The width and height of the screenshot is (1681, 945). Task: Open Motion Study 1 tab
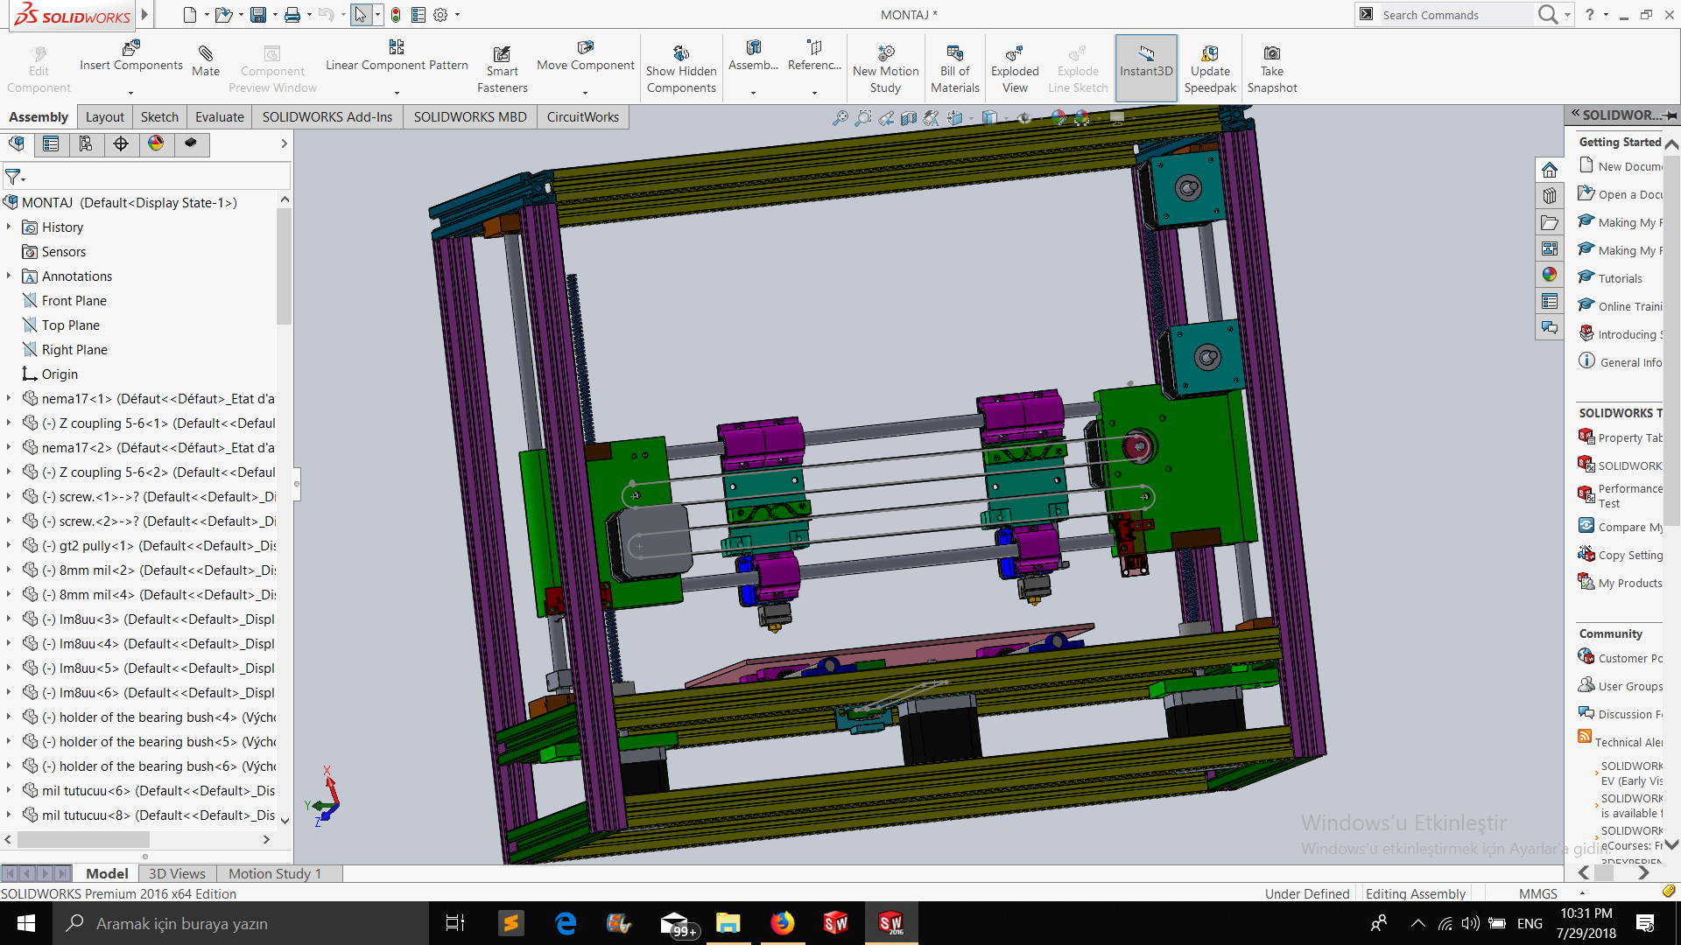(x=275, y=873)
